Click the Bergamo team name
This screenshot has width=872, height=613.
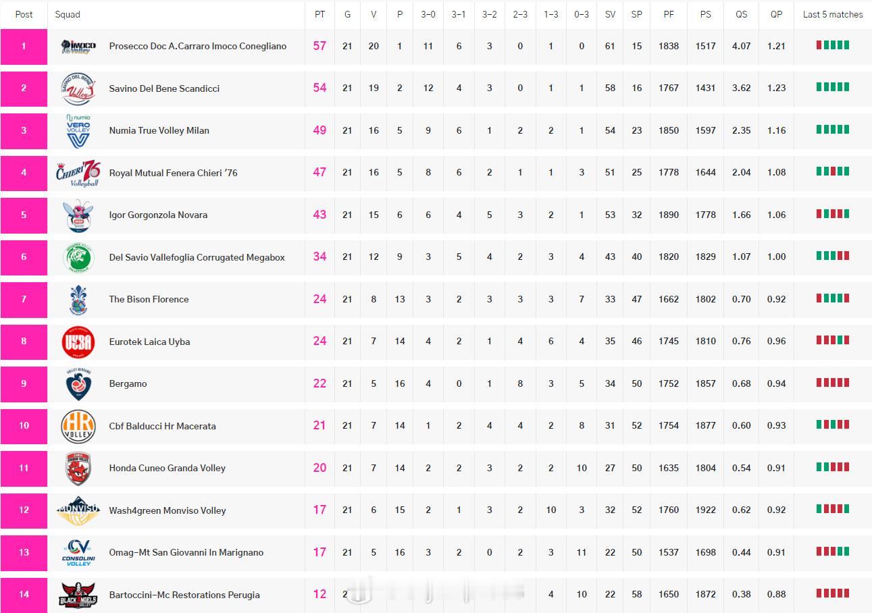(x=128, y=383)
